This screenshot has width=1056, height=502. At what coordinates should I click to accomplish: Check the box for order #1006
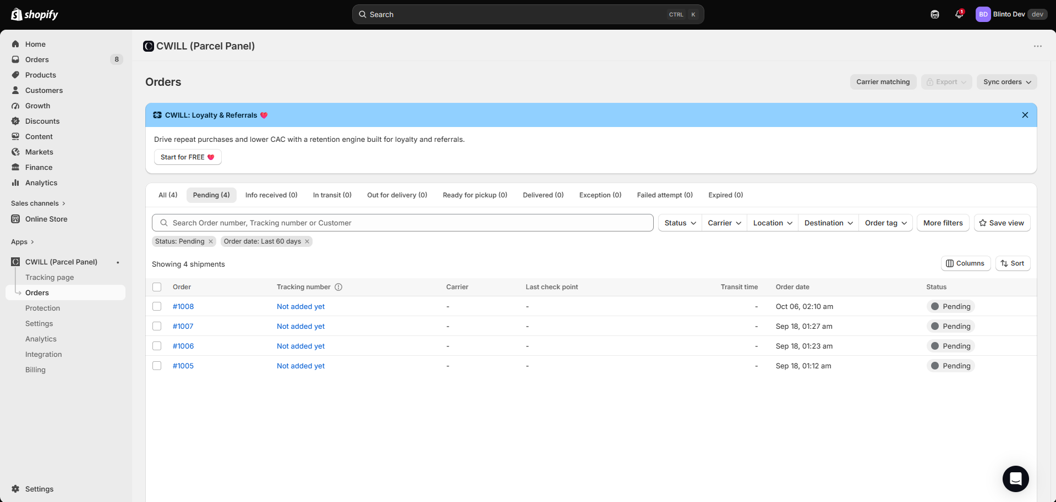[x=157, y=346]
